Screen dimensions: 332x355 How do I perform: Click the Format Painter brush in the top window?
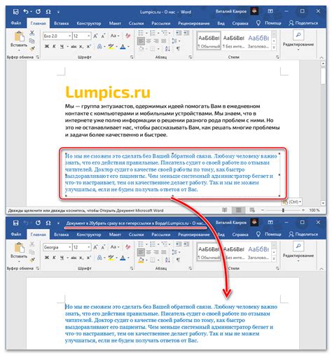32,48
